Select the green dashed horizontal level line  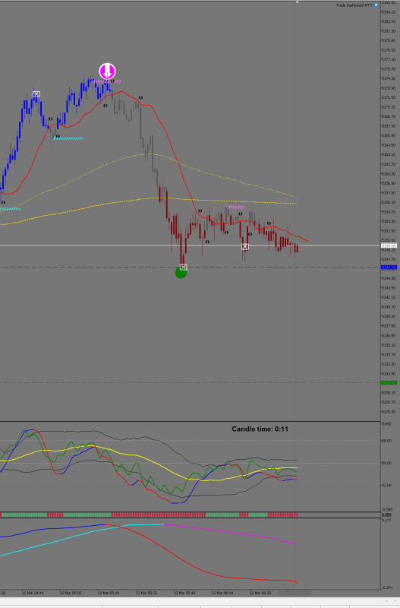tap(190, 383)
